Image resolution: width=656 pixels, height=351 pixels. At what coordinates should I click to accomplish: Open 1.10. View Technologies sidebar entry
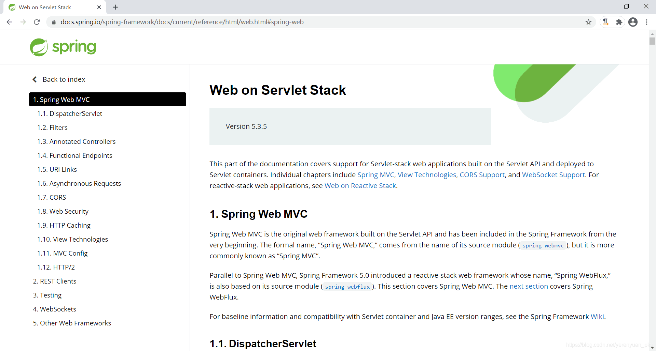[72, 239]
